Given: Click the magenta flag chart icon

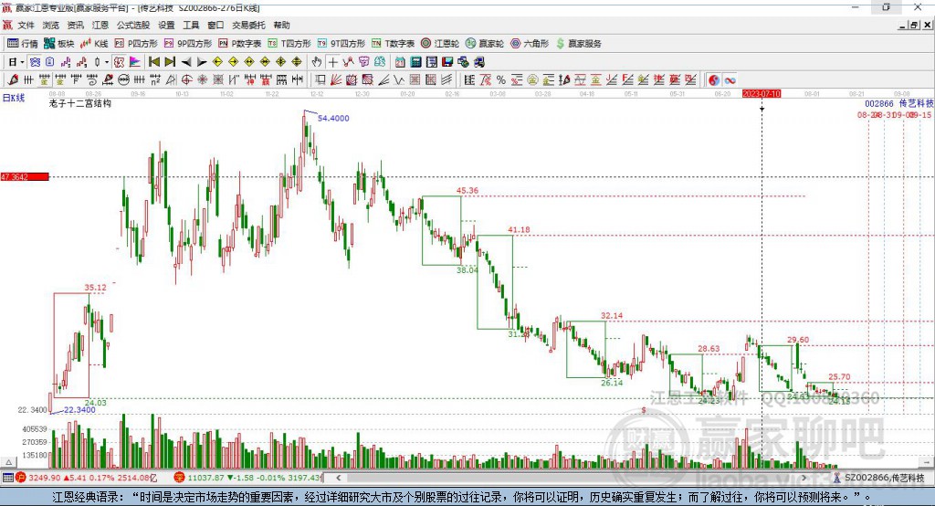Looking at the screenshot, I should [x=135, y=62].
